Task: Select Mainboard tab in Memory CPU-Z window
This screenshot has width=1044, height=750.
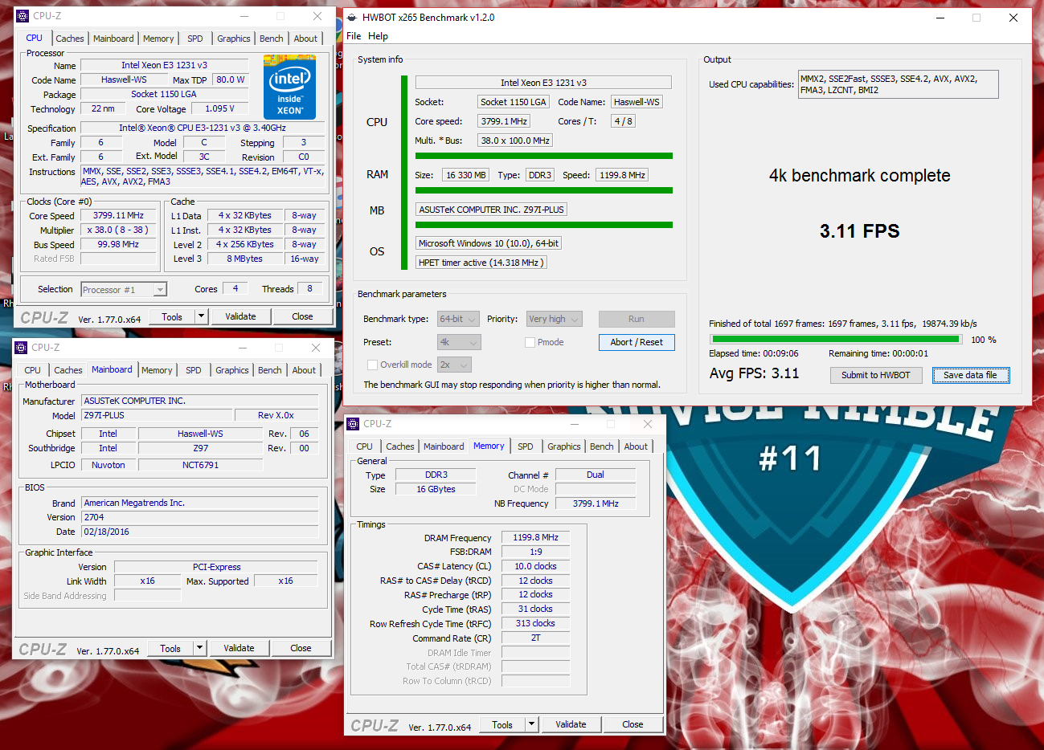Action: tap(444, 446)
